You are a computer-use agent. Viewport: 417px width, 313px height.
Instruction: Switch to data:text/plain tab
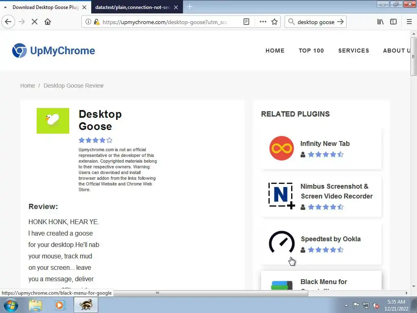point(132,7)
